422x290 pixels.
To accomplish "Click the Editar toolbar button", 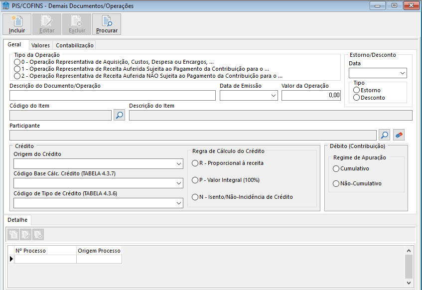I will 47,24.
